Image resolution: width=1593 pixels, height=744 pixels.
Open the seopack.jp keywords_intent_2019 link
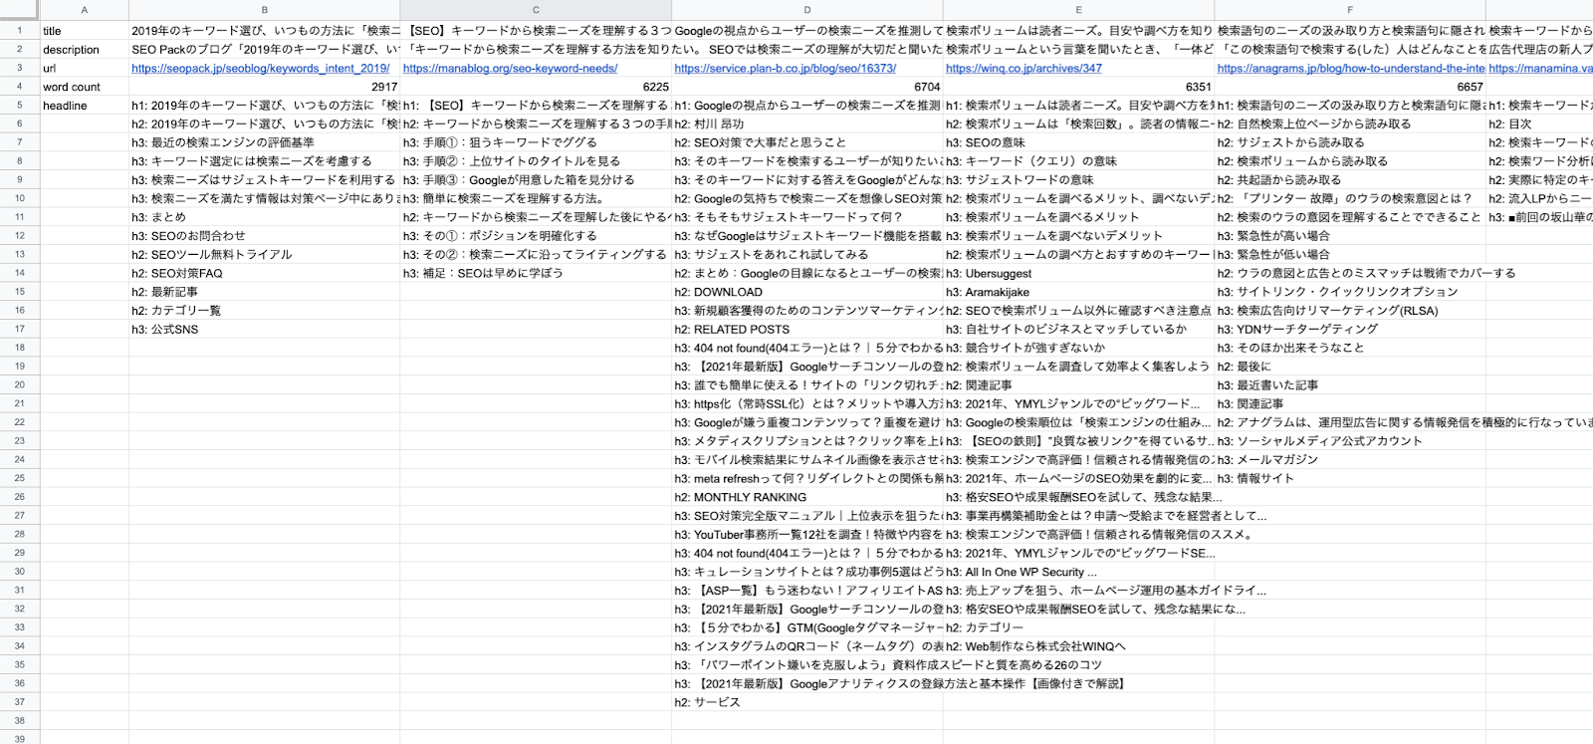tap(260, 69)
